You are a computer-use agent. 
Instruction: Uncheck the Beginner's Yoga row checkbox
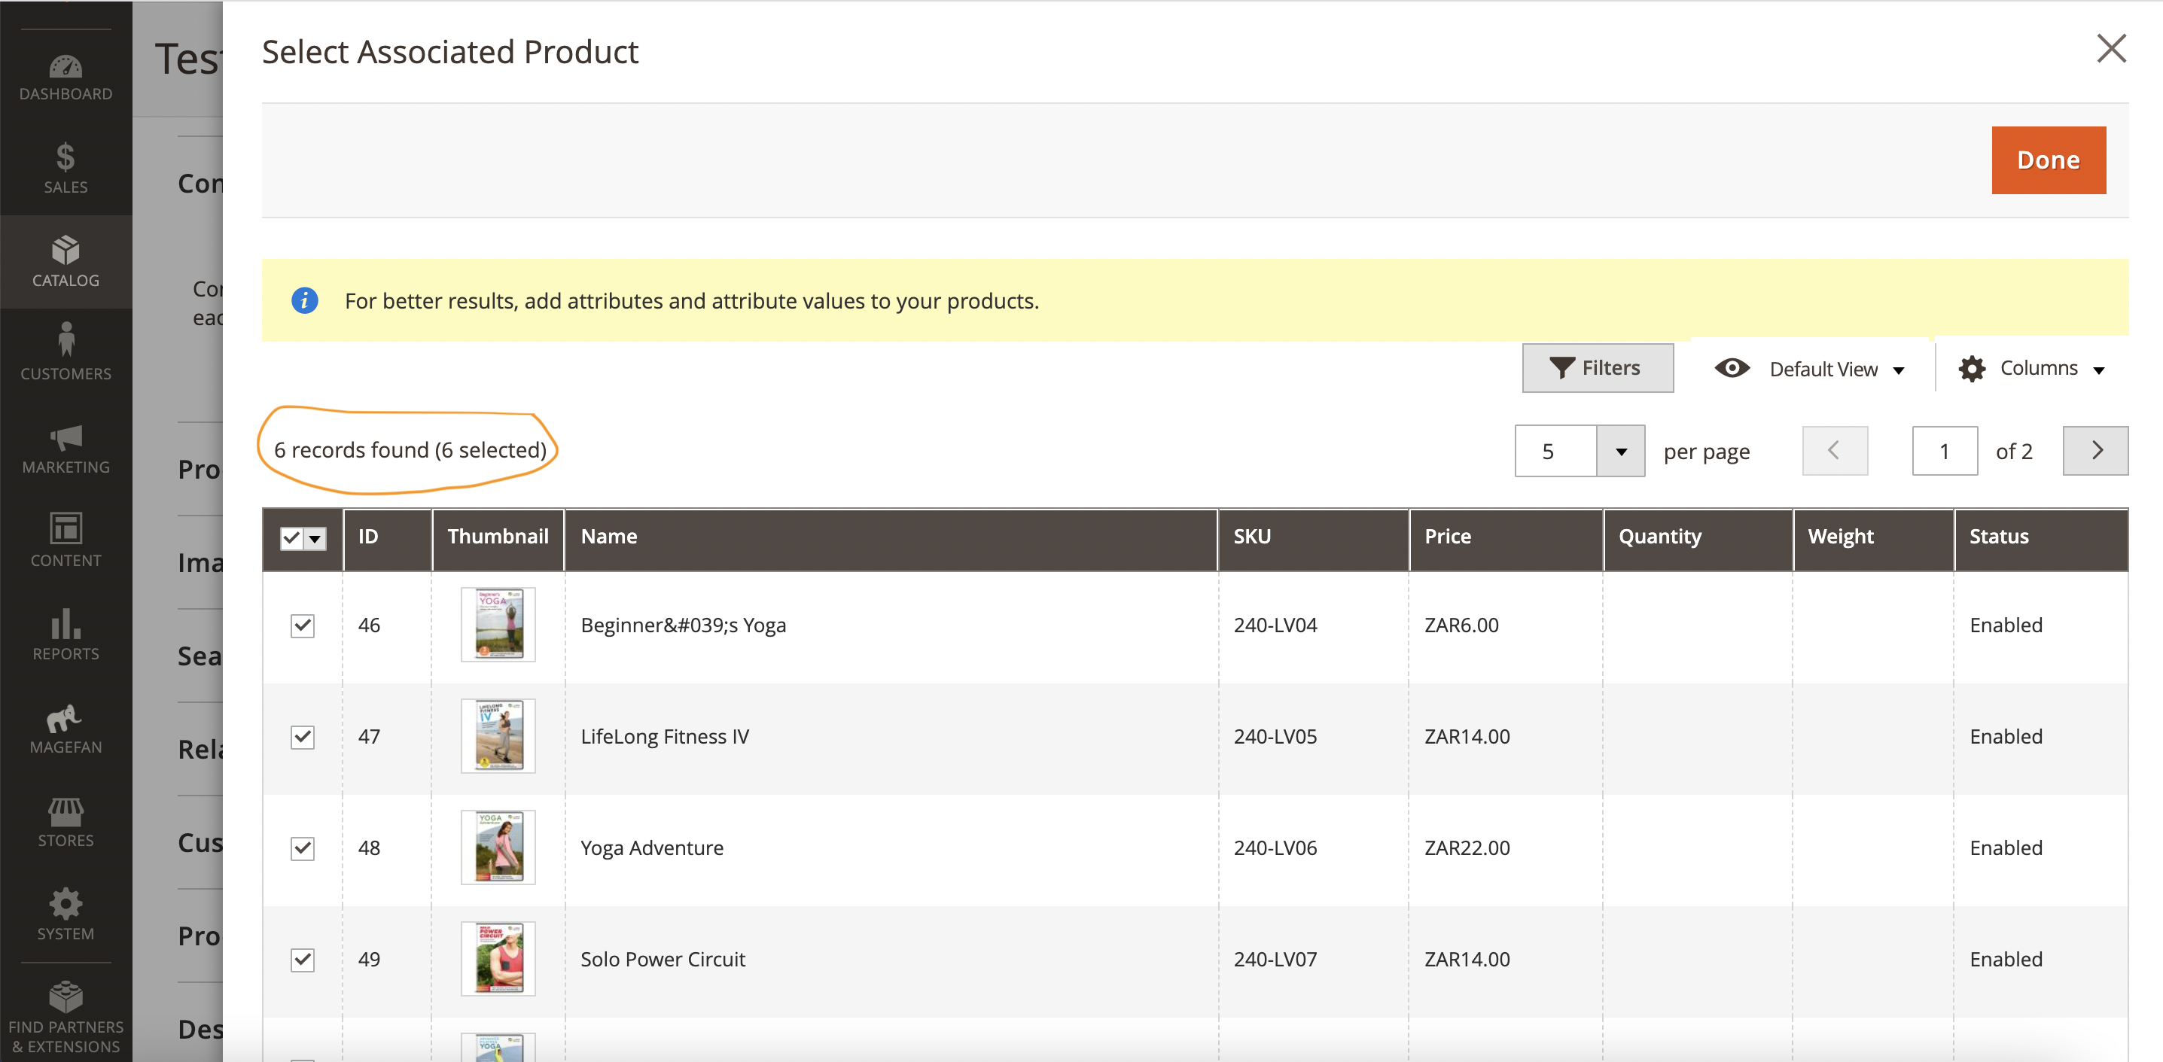[303, 625]
